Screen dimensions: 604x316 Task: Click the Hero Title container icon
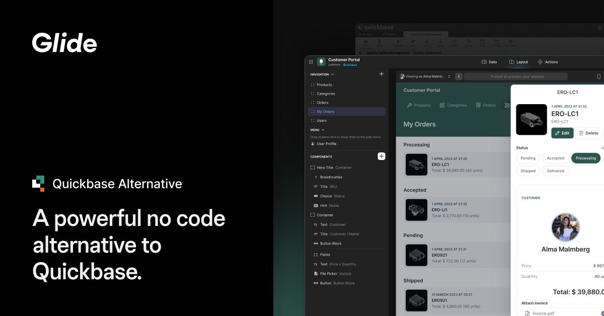tap(313, 168)
